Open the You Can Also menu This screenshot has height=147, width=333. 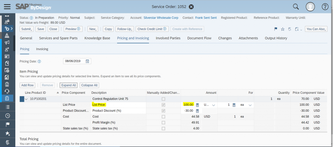click(316, 29)
